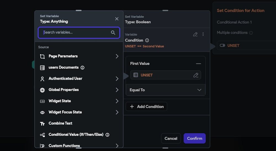The width and height of the screenshot is (276, 151).
Task: Click info icon next to Multiple conditions
Action: 251,33
